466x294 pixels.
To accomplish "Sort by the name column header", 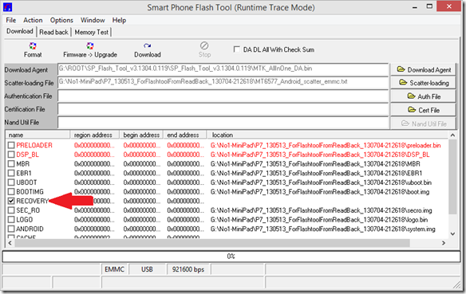I will tap(38, 135).
